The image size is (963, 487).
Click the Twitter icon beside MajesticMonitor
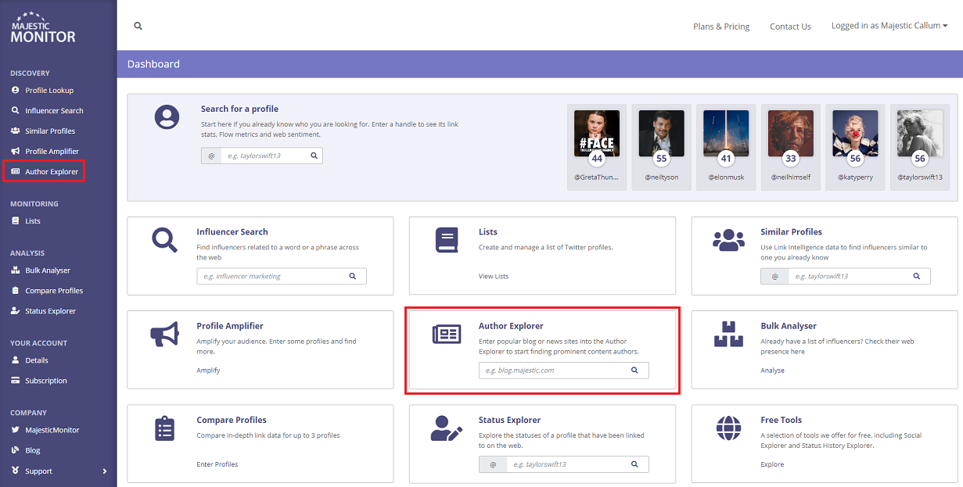pyautogui.click(x=16, y=429)
